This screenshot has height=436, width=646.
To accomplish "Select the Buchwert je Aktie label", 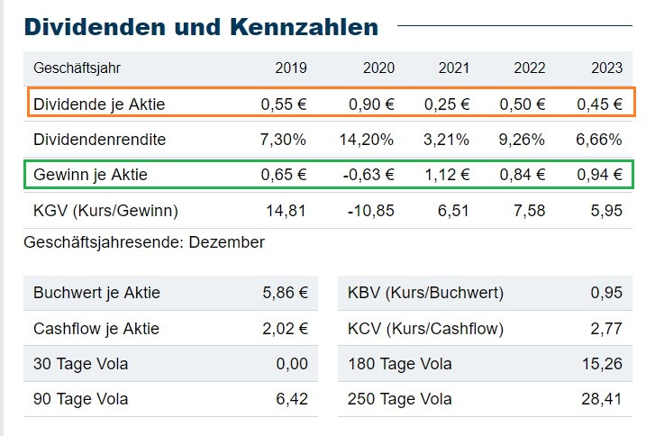I will pyautogui.click(x=96, y=293).
